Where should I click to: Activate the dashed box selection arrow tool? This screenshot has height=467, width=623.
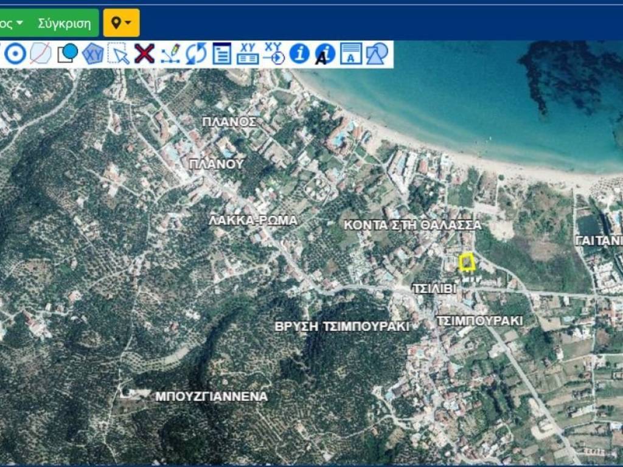coord(119,54)
